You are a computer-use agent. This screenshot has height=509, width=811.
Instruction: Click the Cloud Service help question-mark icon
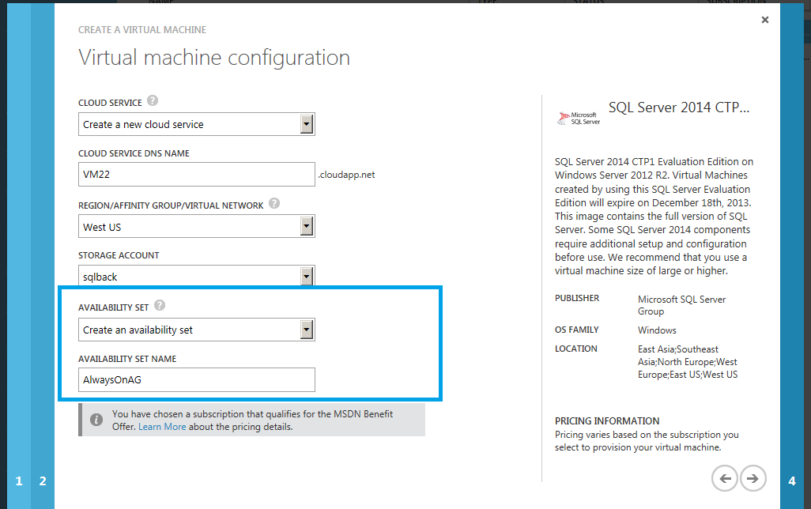click(153, 101)
